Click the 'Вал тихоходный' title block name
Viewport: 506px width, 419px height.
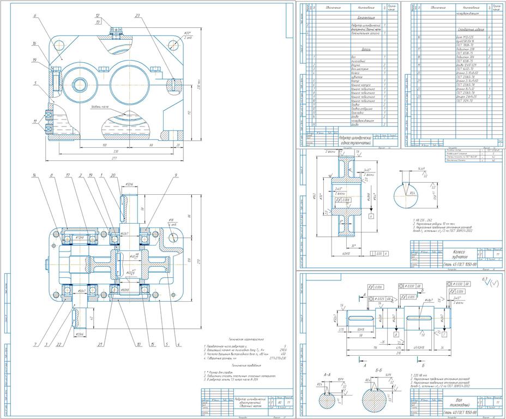tap(460, 402)
